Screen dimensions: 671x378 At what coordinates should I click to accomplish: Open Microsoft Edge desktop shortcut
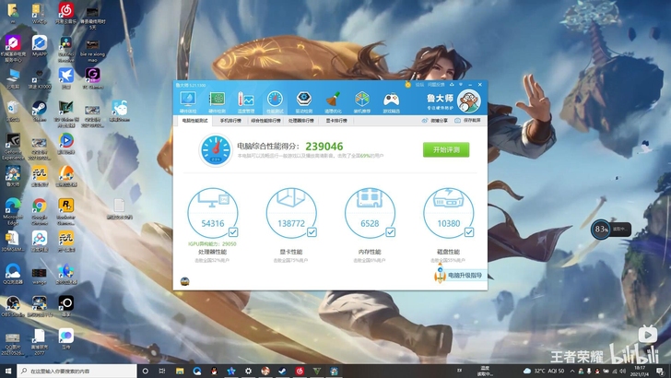(12, 211)
